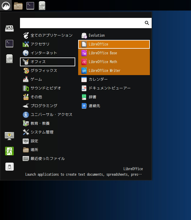Launch LibreOffice Base
Image resolution: width=191 pixels, height=220 pixels.
[114, 53]
